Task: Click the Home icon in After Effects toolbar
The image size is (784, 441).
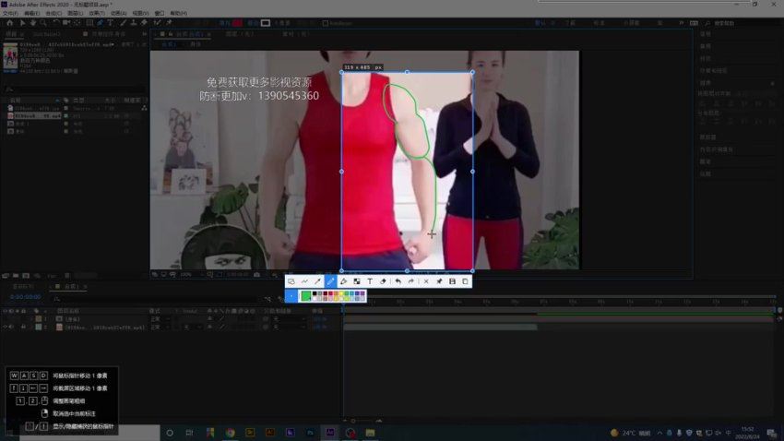Action: coord(9,23)
